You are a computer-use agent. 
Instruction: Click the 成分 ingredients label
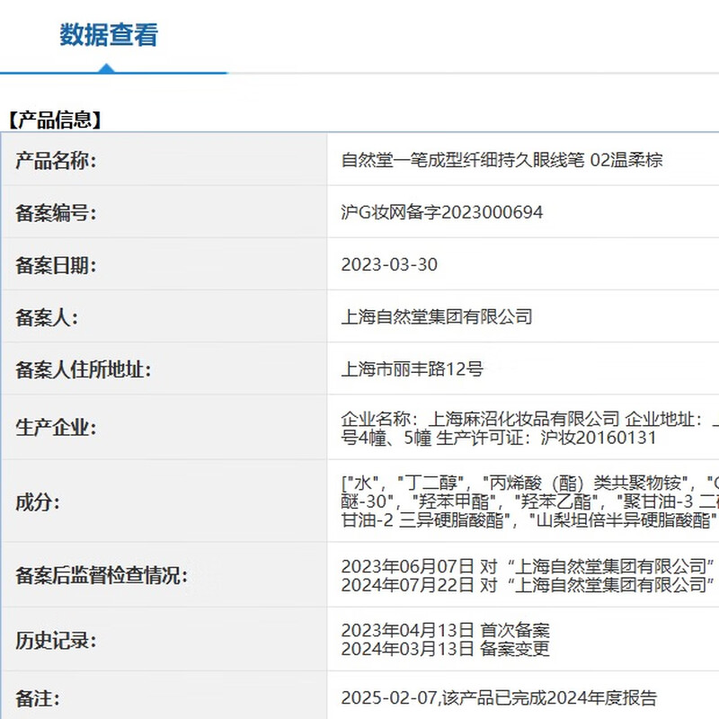tap(38, 501)
